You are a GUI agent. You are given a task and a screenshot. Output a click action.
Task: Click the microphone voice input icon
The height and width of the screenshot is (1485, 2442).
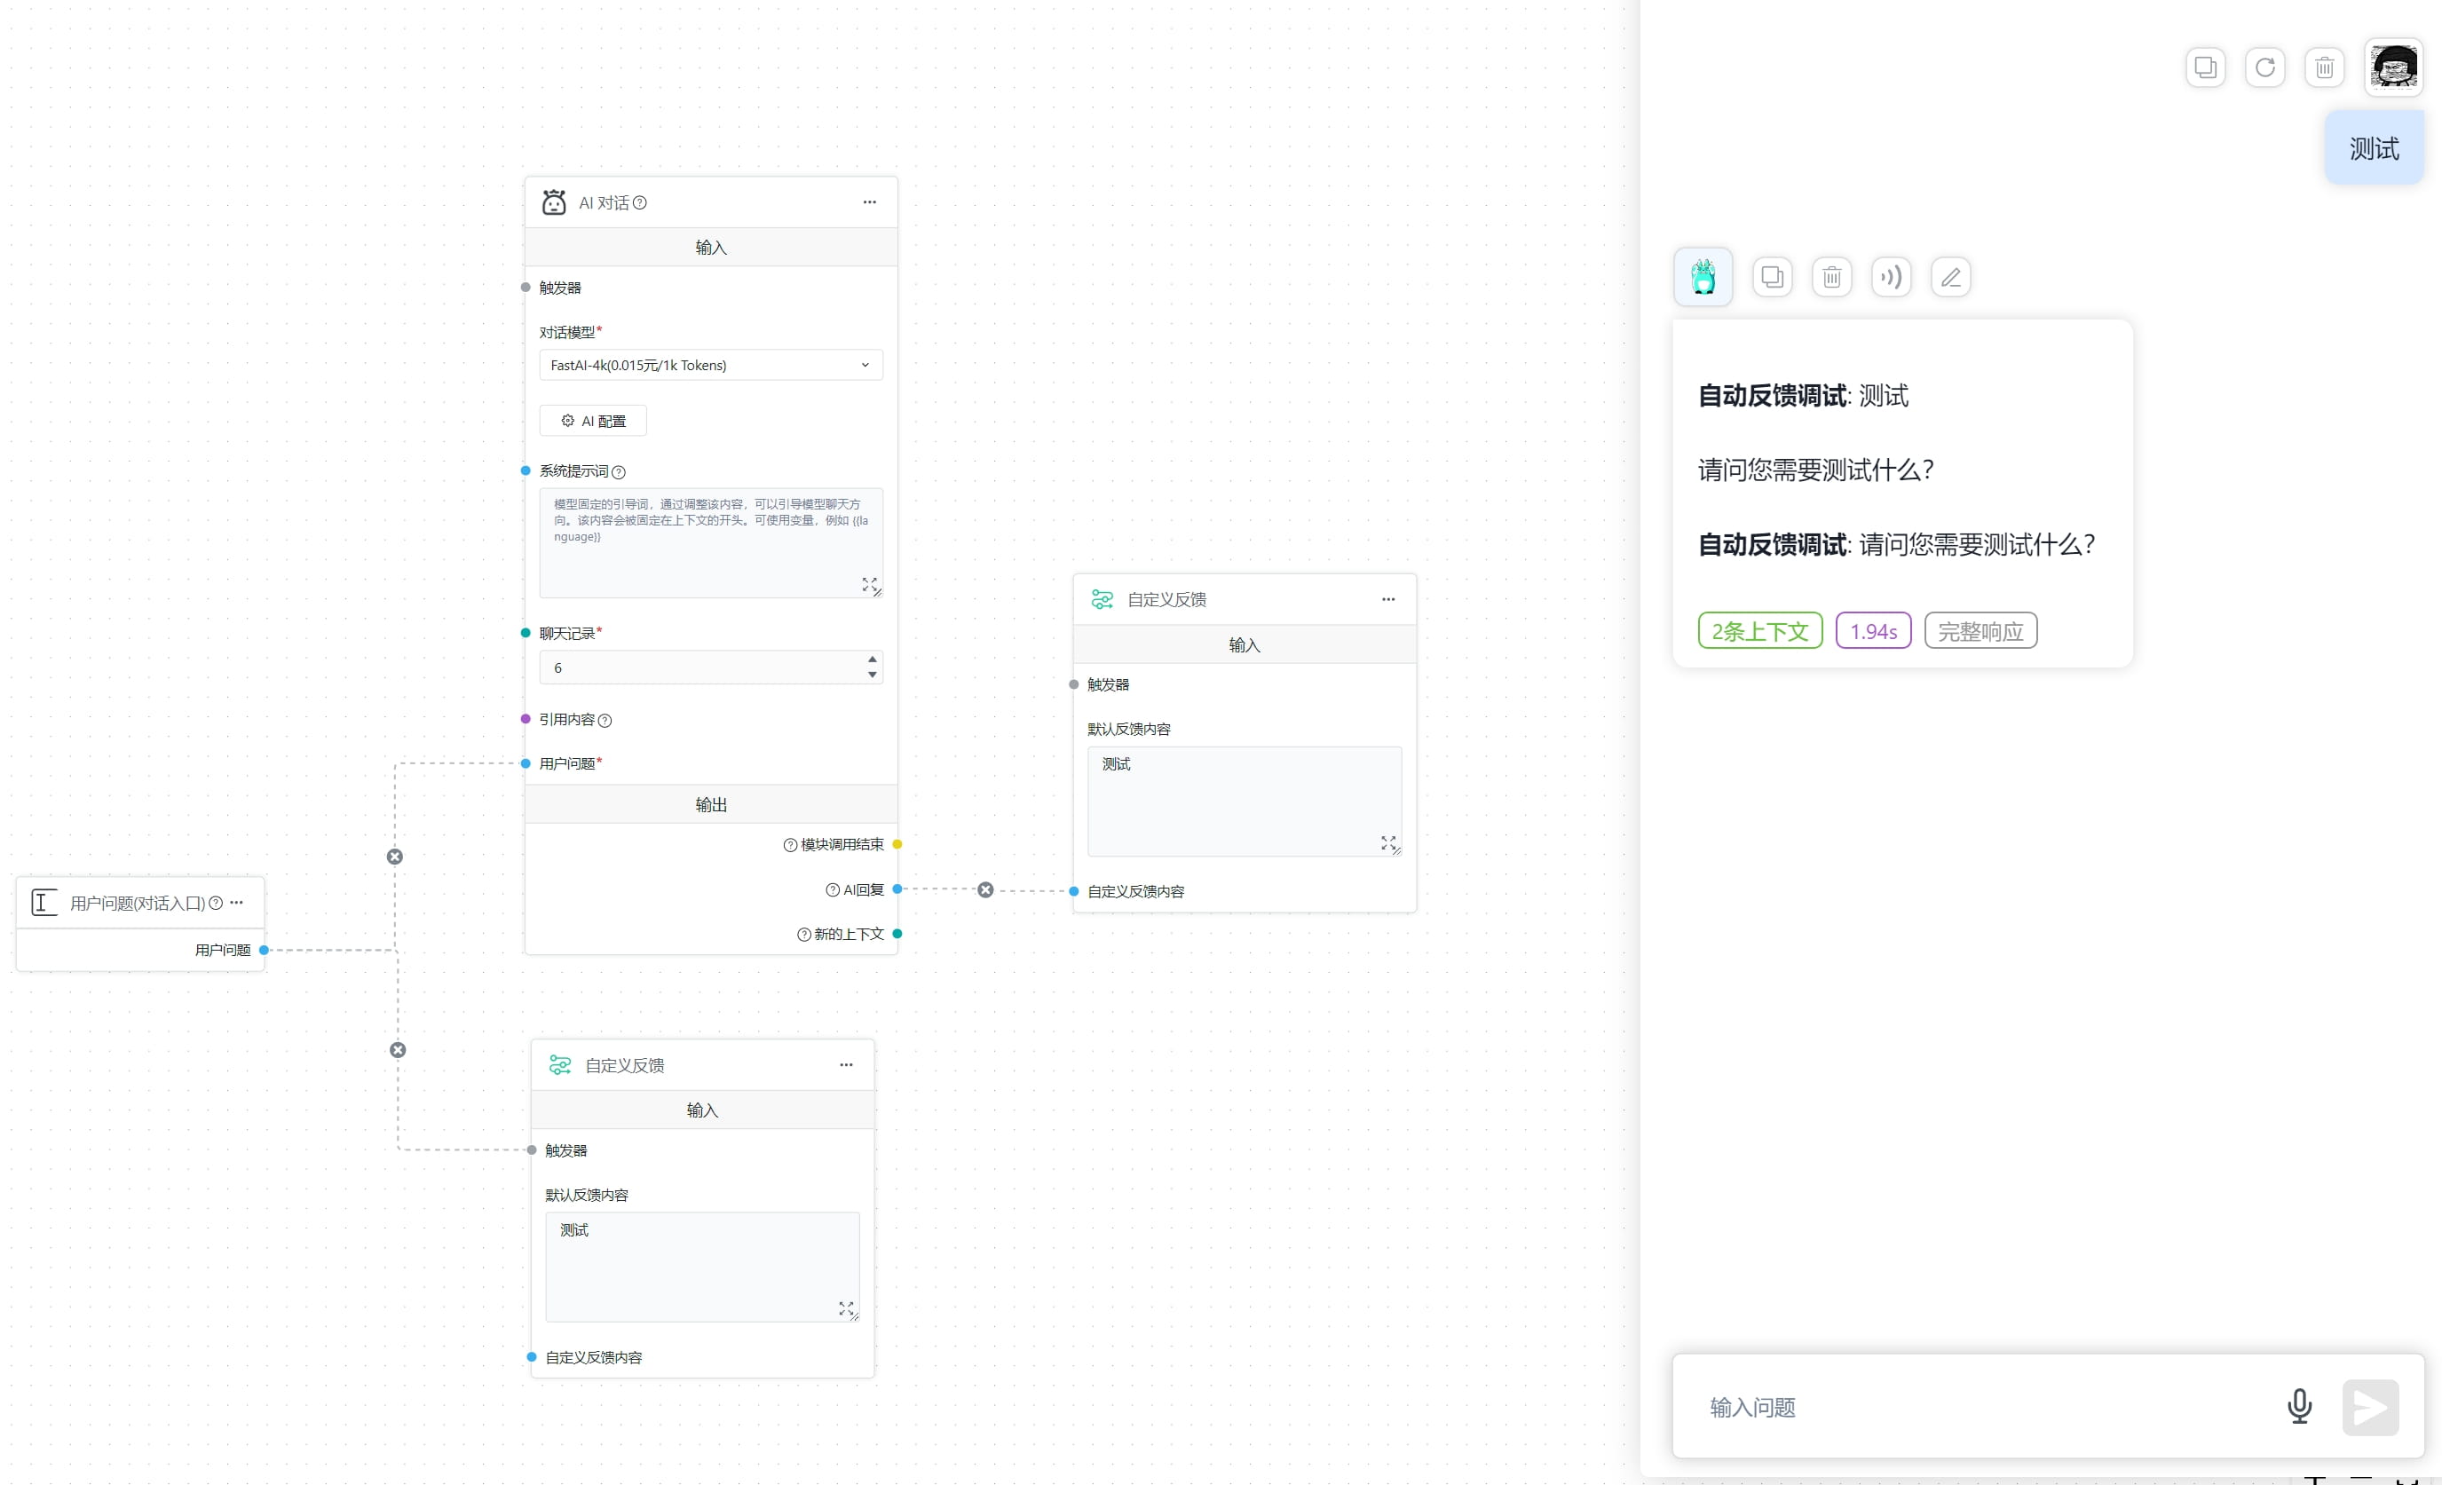point(2299,1406)
